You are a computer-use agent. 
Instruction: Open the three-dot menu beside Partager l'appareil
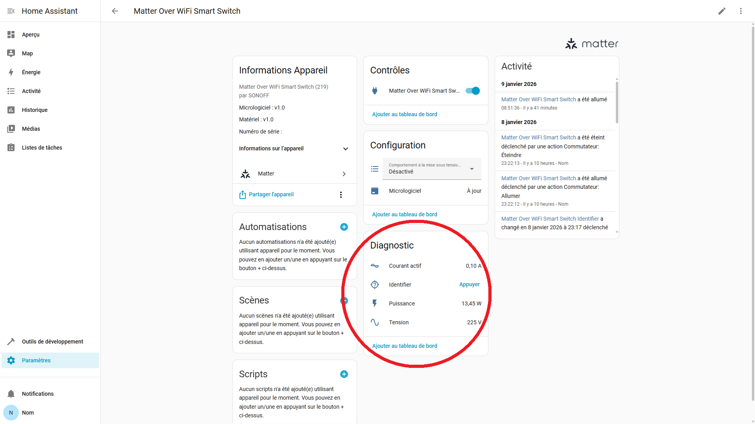pyautogui.click(x=341, y=195)
